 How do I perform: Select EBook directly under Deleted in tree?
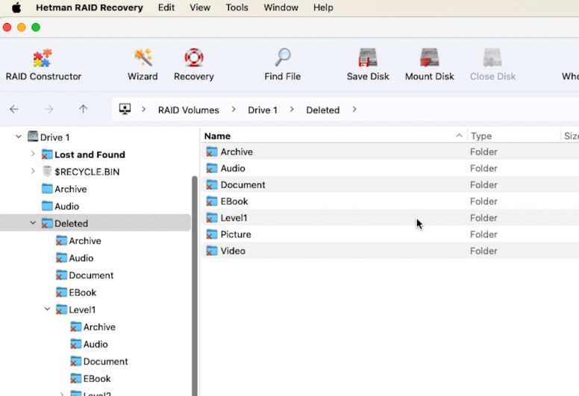click(82, 292)
